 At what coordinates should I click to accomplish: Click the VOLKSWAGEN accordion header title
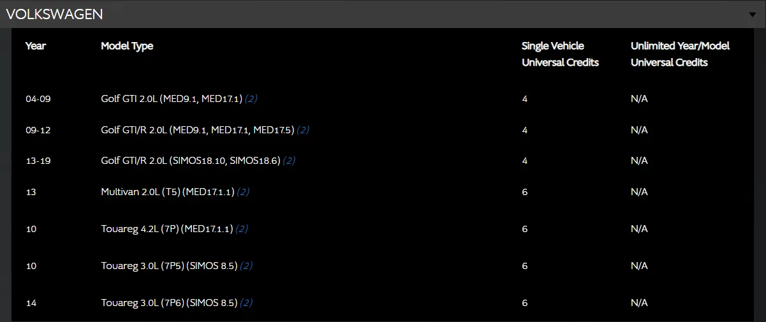tap(54, 14)
